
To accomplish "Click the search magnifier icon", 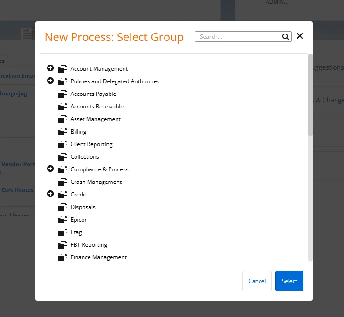I will pyautogui.click(x=285, y=37).
